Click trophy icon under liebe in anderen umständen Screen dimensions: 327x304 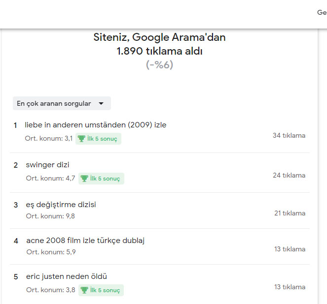click(x=81, y=139)
